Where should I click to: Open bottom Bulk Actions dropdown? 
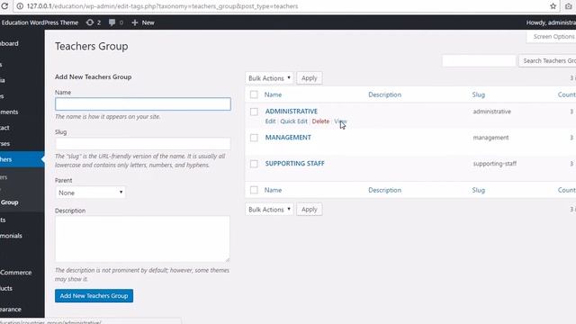click(269, 210)
